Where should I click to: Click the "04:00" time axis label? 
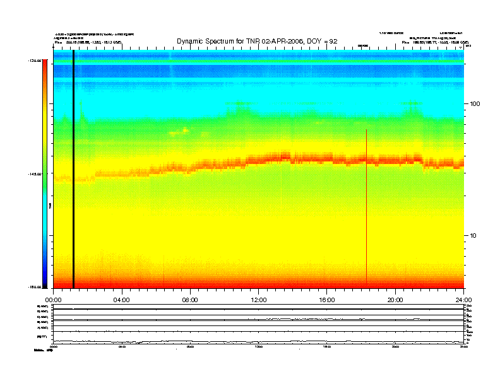coord(122,300)
